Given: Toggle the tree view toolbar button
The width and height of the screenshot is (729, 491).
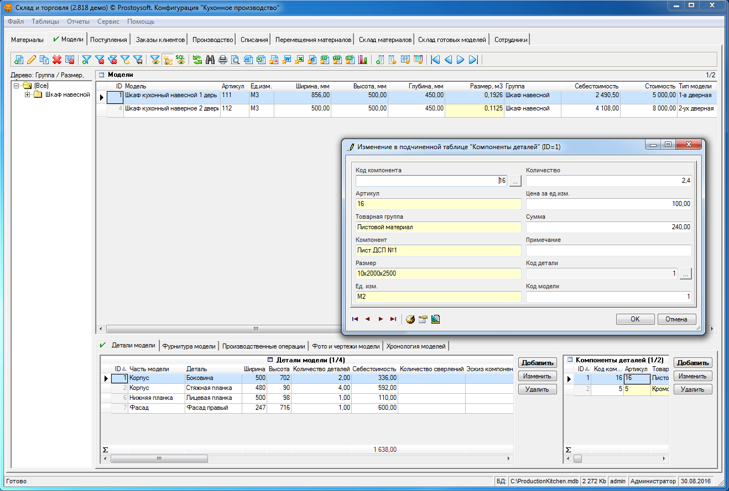Looking at the screenshot, I should [168, 60].
